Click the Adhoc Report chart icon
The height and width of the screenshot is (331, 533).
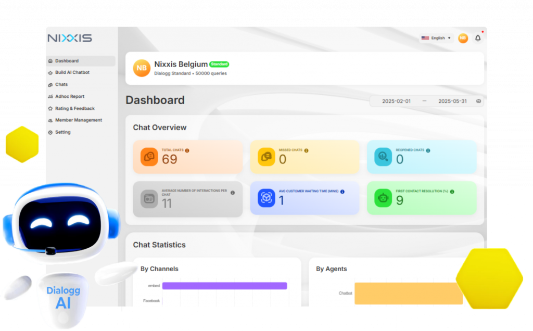50,96
